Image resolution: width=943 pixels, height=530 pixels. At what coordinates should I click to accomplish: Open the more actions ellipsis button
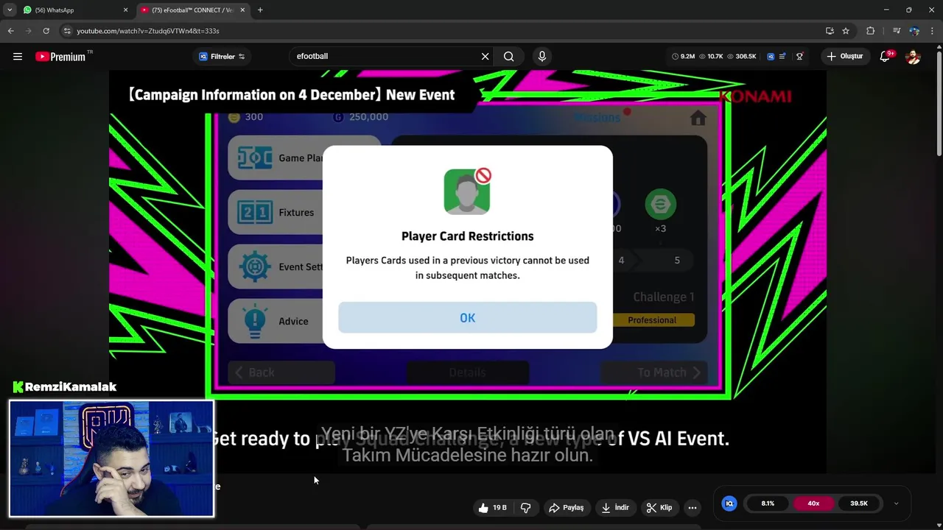(692, 507)
